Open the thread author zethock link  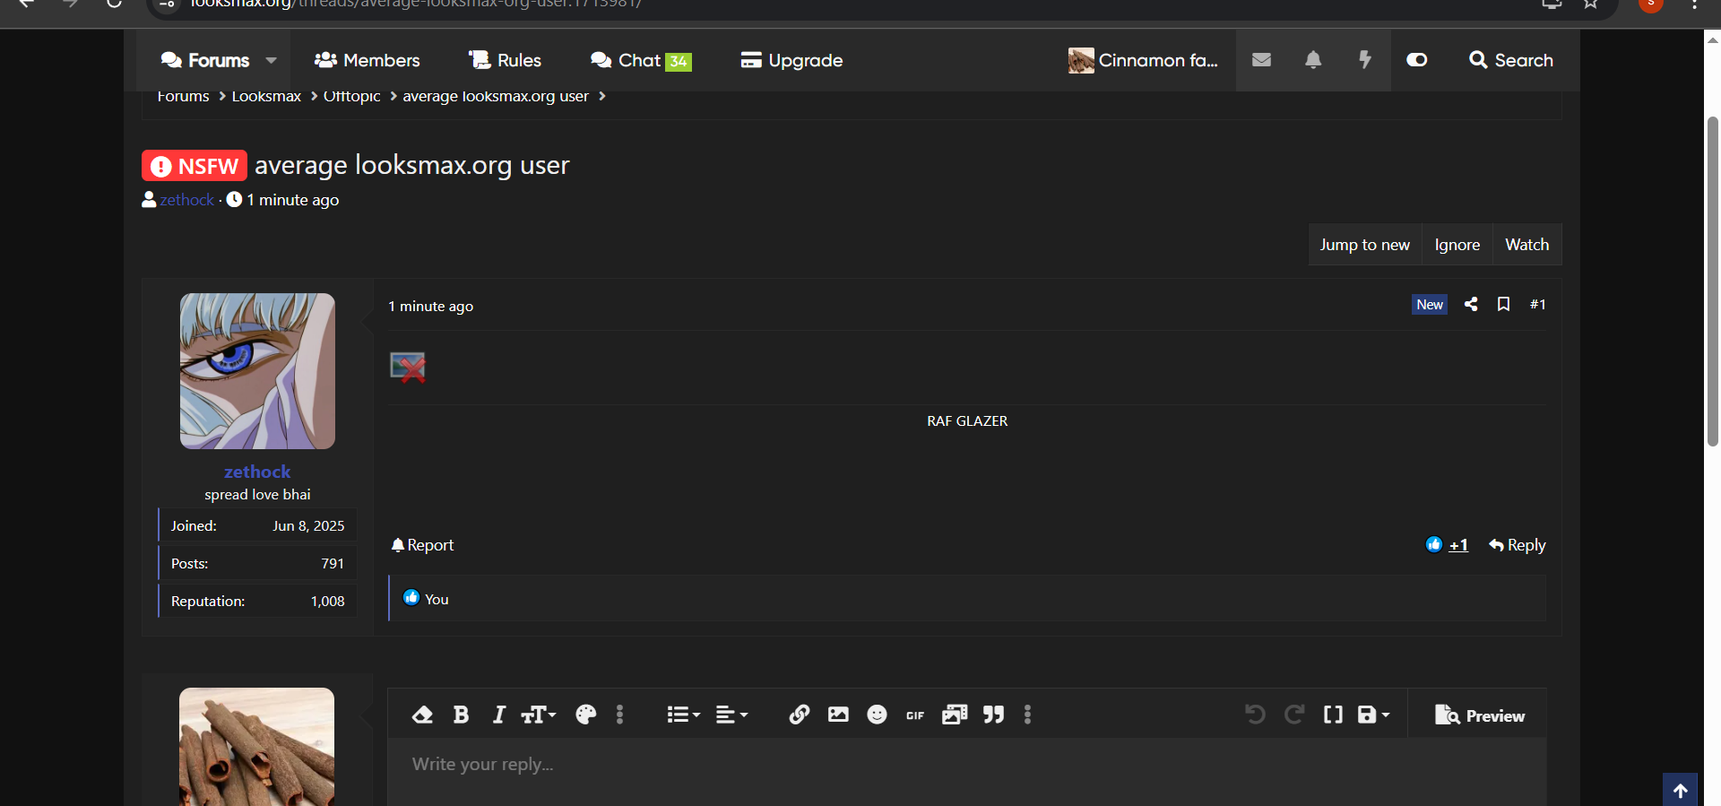[x=187, y=200]
